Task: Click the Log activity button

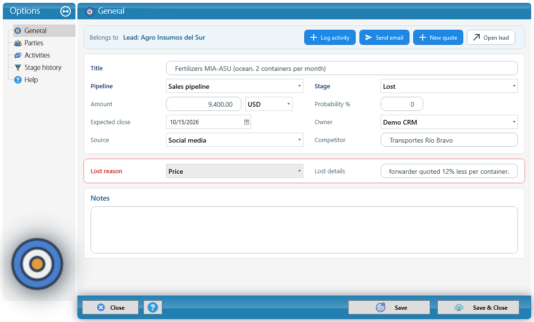Action: click(330, 37)
